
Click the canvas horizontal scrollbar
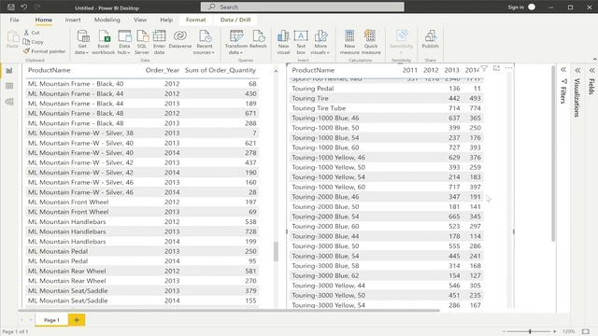coord(229,311)
